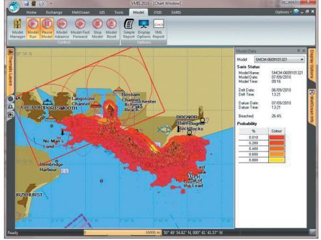
Task: Open Display Options from ribbon
Action: click(x=144, y=29)
